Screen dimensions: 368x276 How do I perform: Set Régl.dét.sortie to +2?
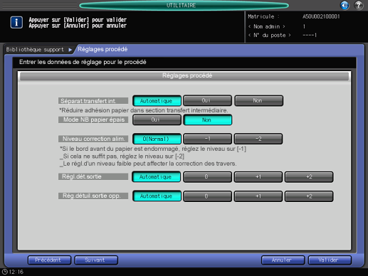pyautogui.click(x=309, y=177)
